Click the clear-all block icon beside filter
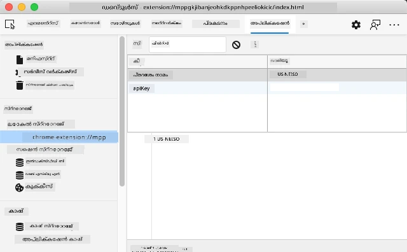This screenshot has width=407, height=252. coord(236,45)
